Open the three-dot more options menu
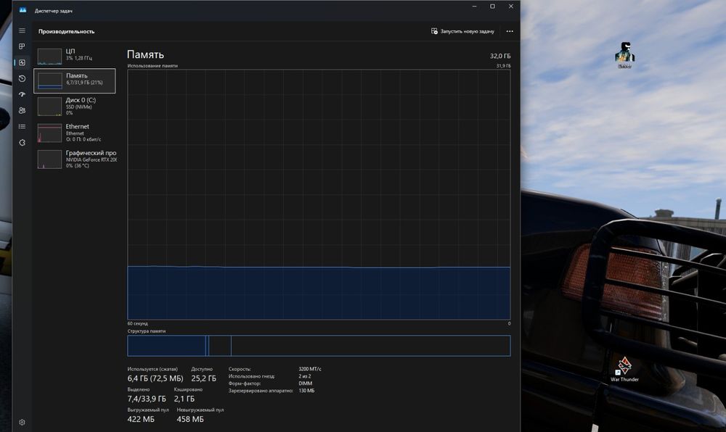Viewport: 726px width, 432px height. pos(510,32)
